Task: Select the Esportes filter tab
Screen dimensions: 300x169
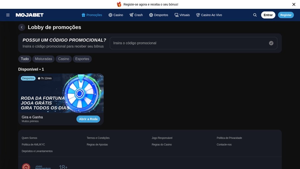Action: (x=82, y=59)
